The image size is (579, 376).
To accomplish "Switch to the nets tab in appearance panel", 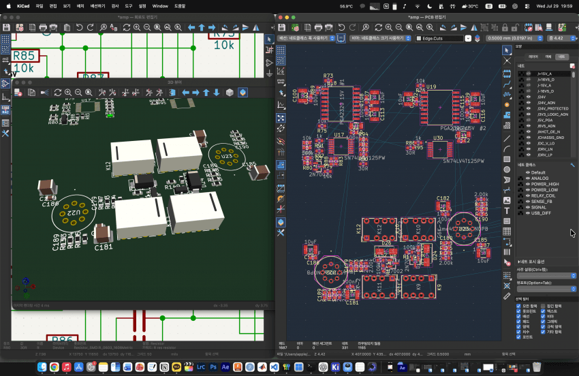I will click(562, 57).
